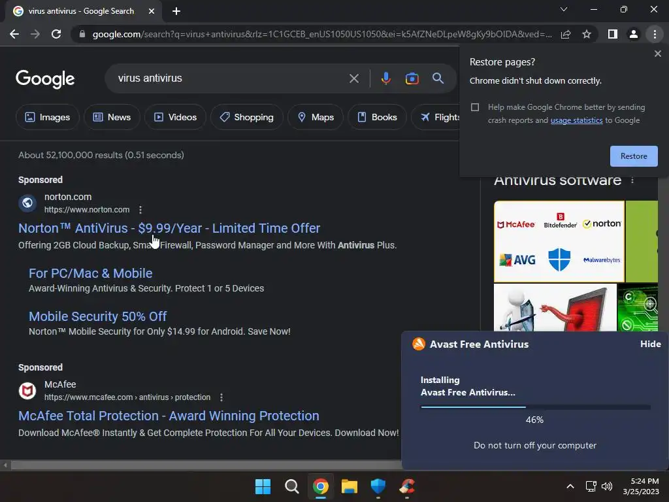This screenshot has height=502, width=669.
Task: Open options menu beside mcafee.com URL
Action: pos(221,397)
